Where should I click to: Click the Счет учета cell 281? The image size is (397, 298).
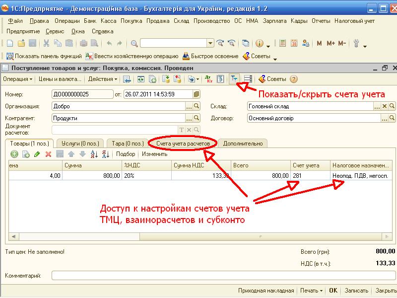[x=311, y=176]
